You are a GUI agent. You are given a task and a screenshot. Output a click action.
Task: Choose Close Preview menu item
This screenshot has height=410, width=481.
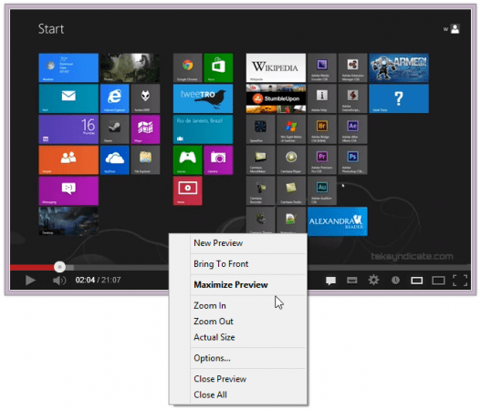pos(220,379)
